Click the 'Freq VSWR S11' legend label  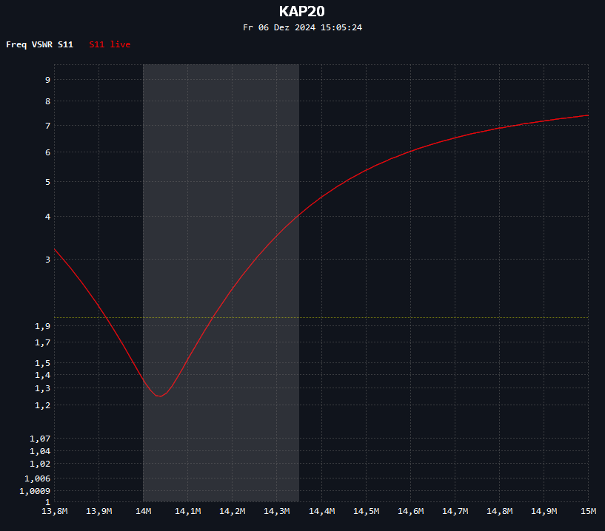pos(39,45)
